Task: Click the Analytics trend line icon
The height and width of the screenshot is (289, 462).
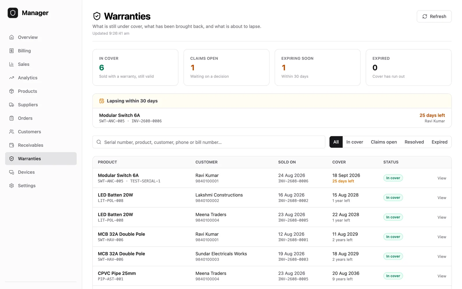Action: [x=12, y=78]
